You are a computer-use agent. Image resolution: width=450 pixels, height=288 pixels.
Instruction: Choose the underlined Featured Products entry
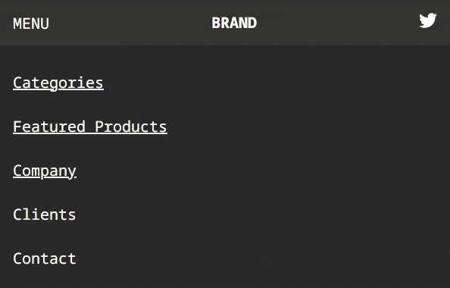coord(90,127)
